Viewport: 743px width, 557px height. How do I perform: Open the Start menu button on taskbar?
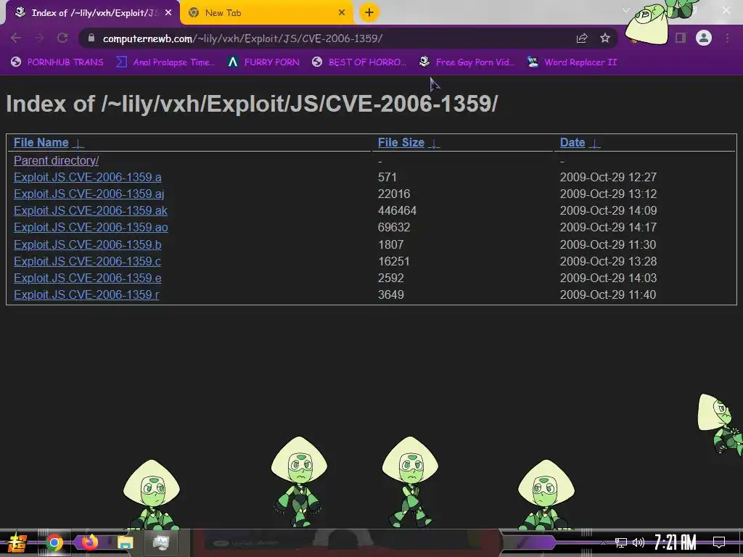(x=17, y=542)
